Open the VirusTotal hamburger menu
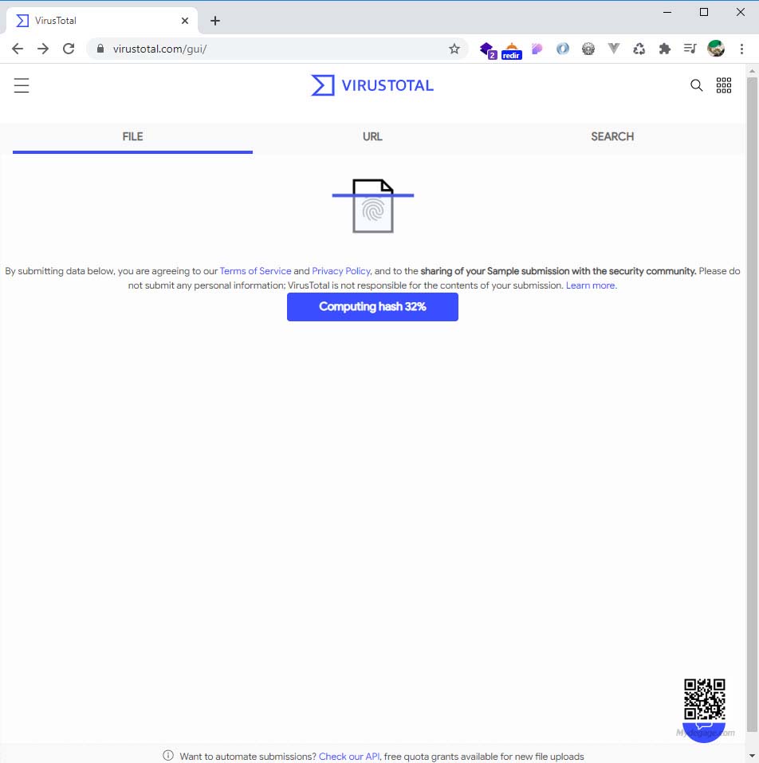This screenshot has width=759, height=763. coord(22,85)
